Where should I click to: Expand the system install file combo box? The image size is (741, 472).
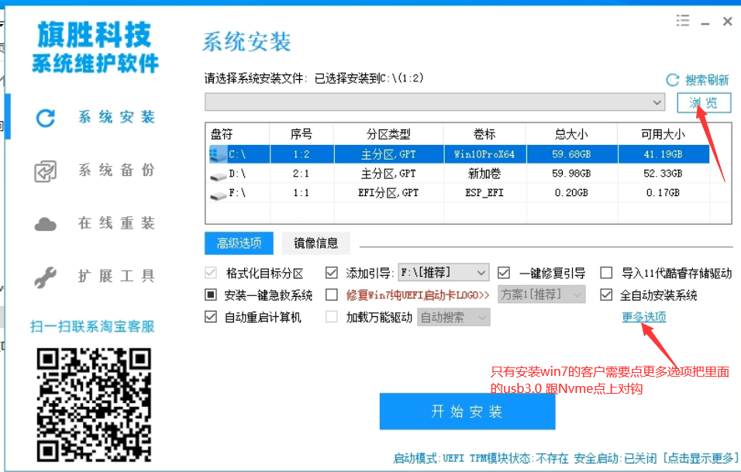(x=658, y=102)
